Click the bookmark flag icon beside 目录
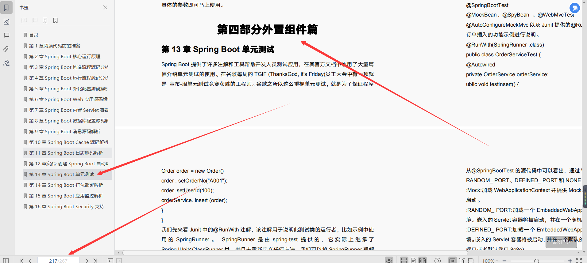The image size is (587, 263). tap(25, 35)
